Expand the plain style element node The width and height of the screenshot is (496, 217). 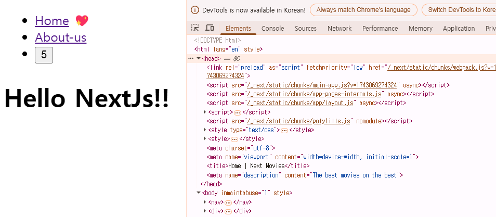tap(205, 139)
